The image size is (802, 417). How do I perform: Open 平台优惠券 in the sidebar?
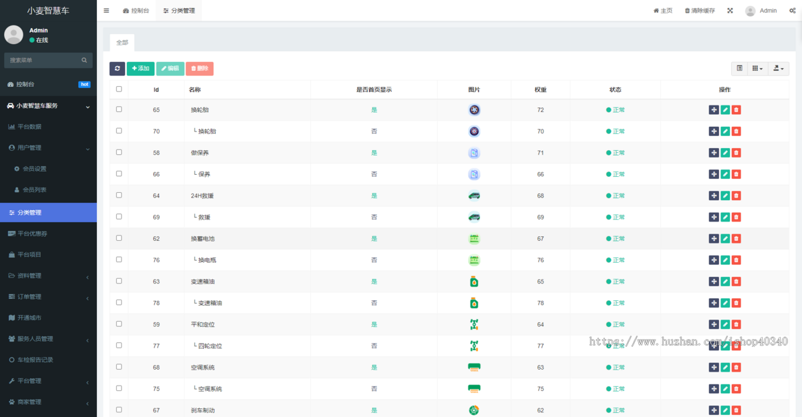pos(48,234)
